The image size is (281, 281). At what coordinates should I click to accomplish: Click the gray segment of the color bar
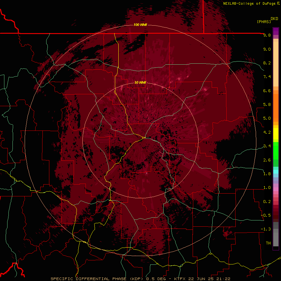point(276,234)
